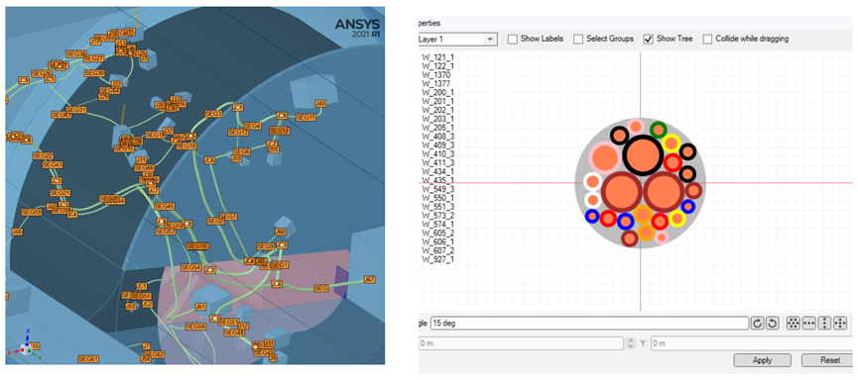Viewport: 858px width, 380px height.
Task: Select wire W_1377 in the tree
Action: pos(436,83)
